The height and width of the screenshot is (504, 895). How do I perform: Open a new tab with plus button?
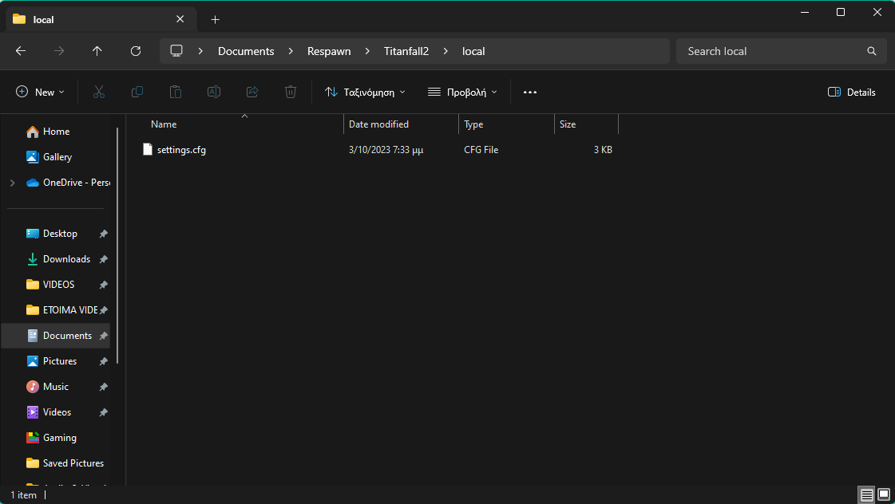point(215,19)
